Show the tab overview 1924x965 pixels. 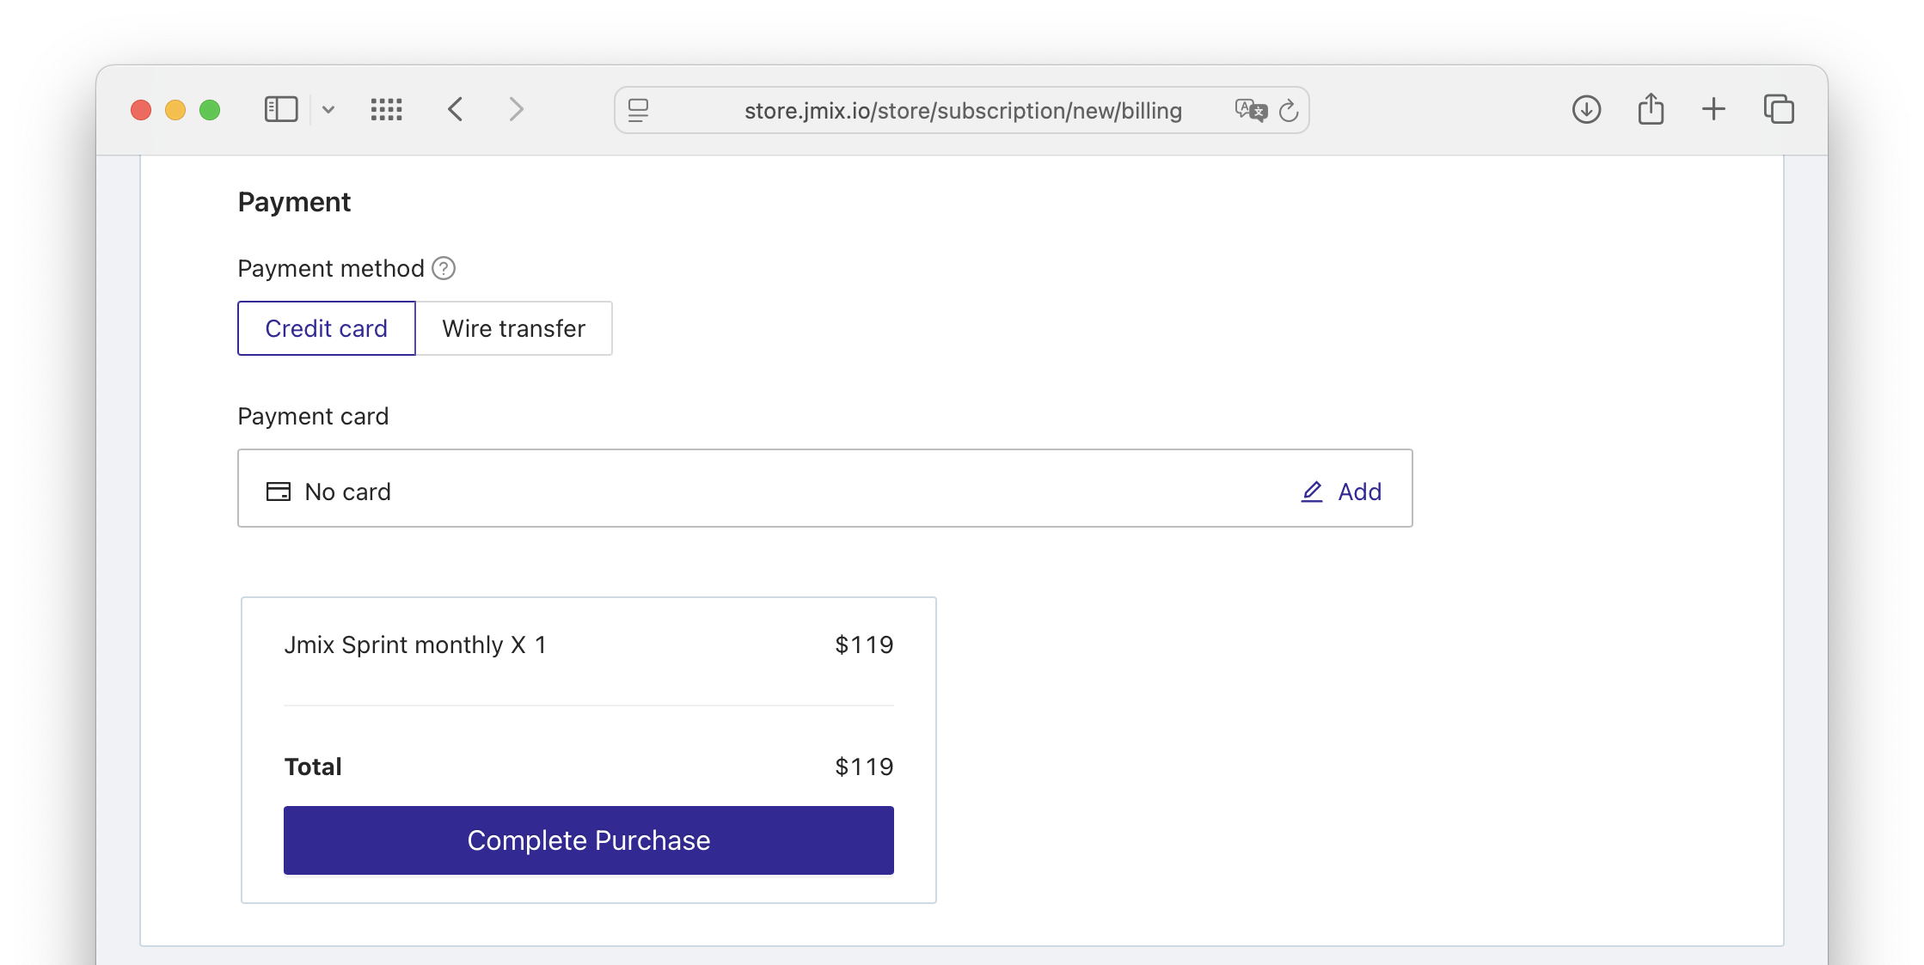(x=1779, y=110)
